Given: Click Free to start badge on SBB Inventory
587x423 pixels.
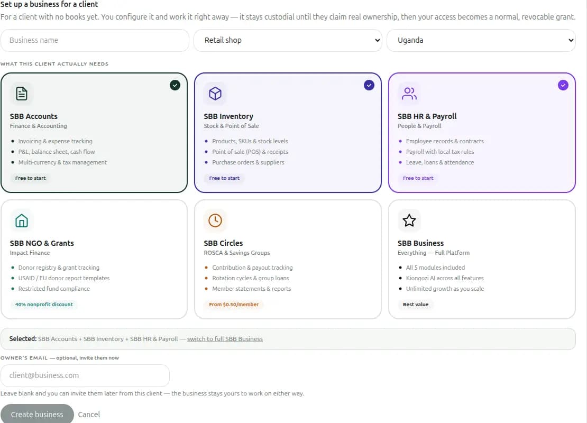Looking at the screenshot, I should coord(224,178).
